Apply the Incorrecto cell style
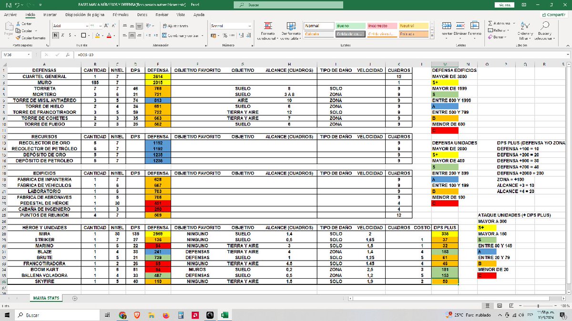 click(x=381, y=26)
